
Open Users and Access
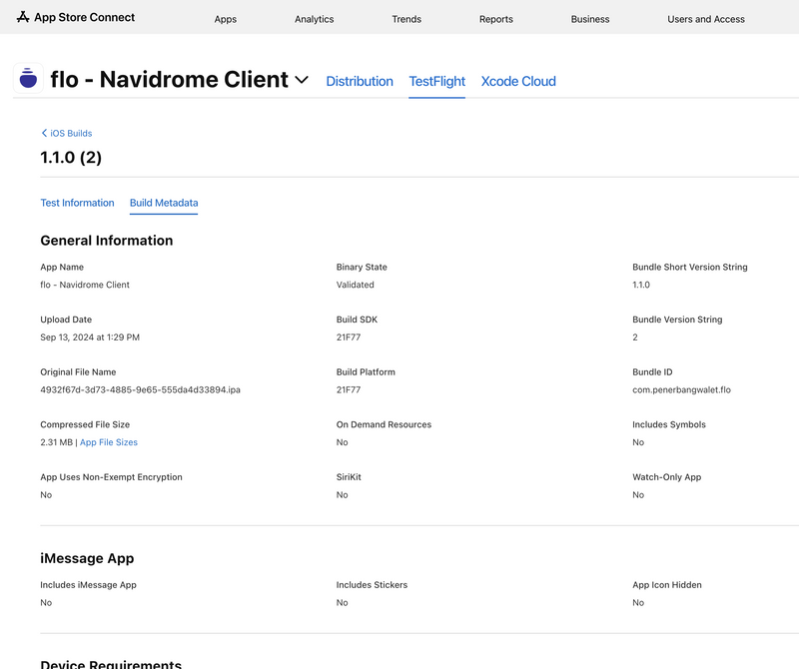click(706, 19)
